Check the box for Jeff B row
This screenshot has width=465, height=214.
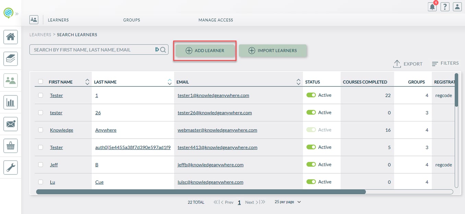tap(40, 165)
